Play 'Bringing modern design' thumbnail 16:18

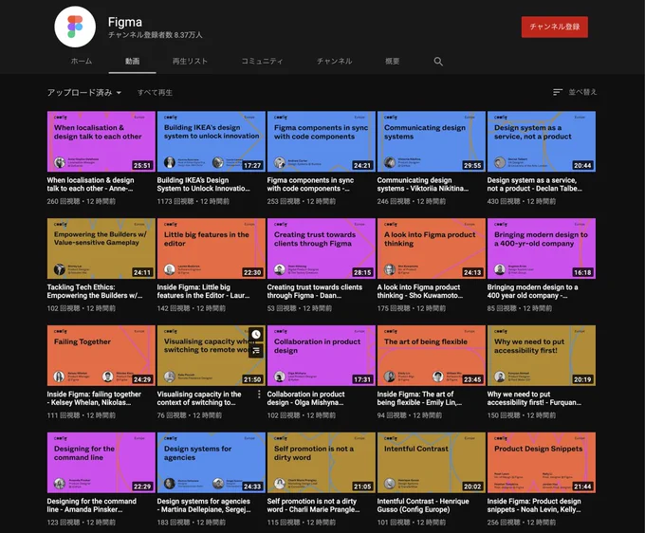click(542, 248)
